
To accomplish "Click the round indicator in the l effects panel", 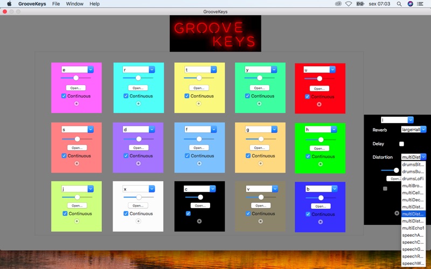I will pos(397,213).
